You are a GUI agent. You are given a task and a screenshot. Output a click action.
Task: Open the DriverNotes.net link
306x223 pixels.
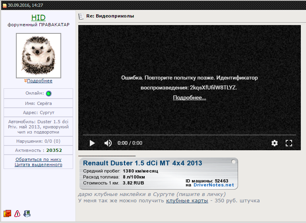(x=213, y=185)
